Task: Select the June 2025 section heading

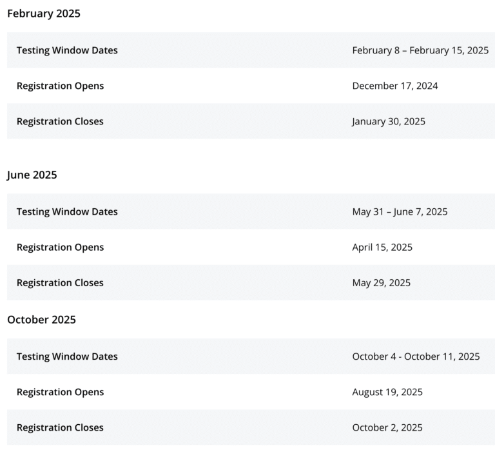Action: pyautogui.click(x=32, y=175)
